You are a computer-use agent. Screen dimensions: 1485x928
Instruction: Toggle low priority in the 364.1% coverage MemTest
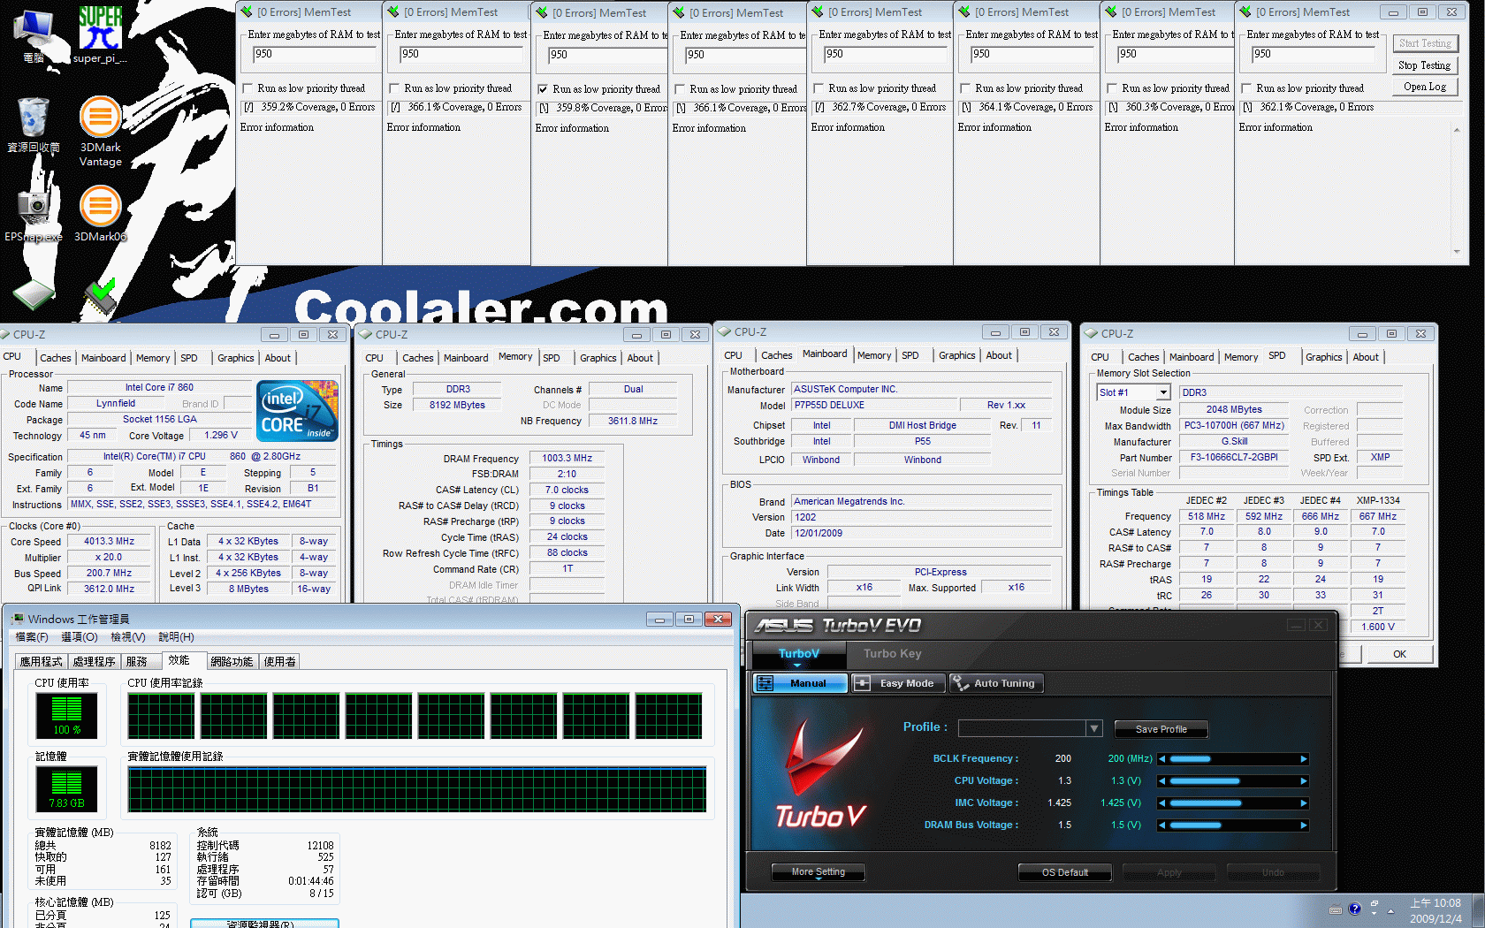(965, 88)
